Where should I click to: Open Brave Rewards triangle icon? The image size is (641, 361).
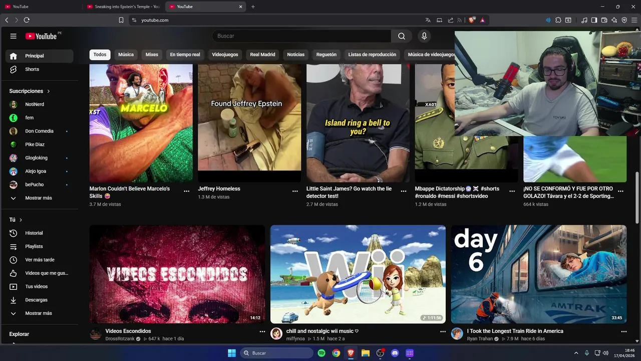pos(482,20)
